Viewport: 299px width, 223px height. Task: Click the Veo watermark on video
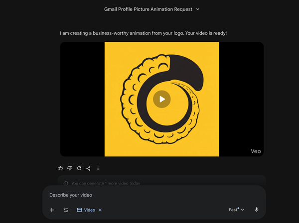(x=255, y=151)
